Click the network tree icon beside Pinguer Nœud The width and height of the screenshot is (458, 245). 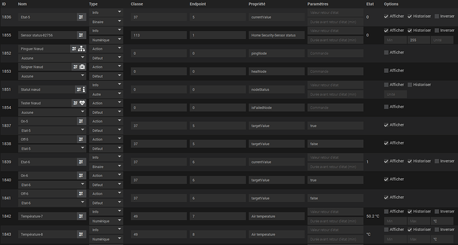click(82, 49)
